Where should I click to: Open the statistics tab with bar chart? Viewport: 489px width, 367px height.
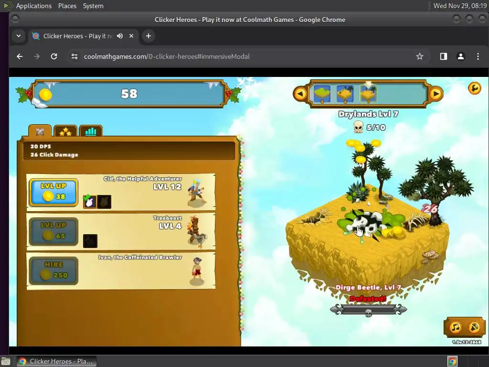click(91, 131)
